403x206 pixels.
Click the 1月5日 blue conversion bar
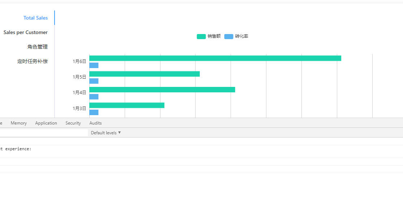(x=94, y=81)
